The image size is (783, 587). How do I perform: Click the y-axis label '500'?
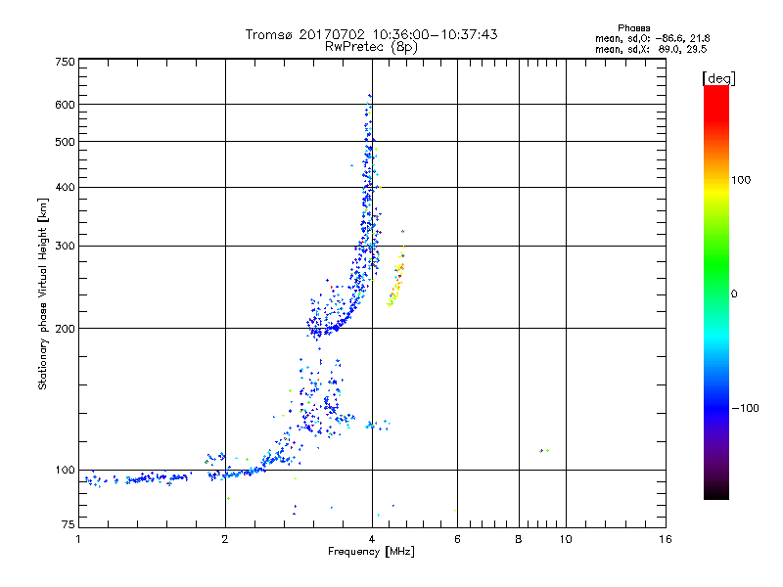[x=66, y=142]
